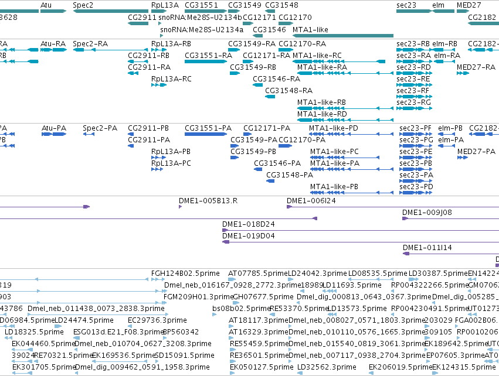Select EST EK050127.5prime

click(x=233, y=373)
